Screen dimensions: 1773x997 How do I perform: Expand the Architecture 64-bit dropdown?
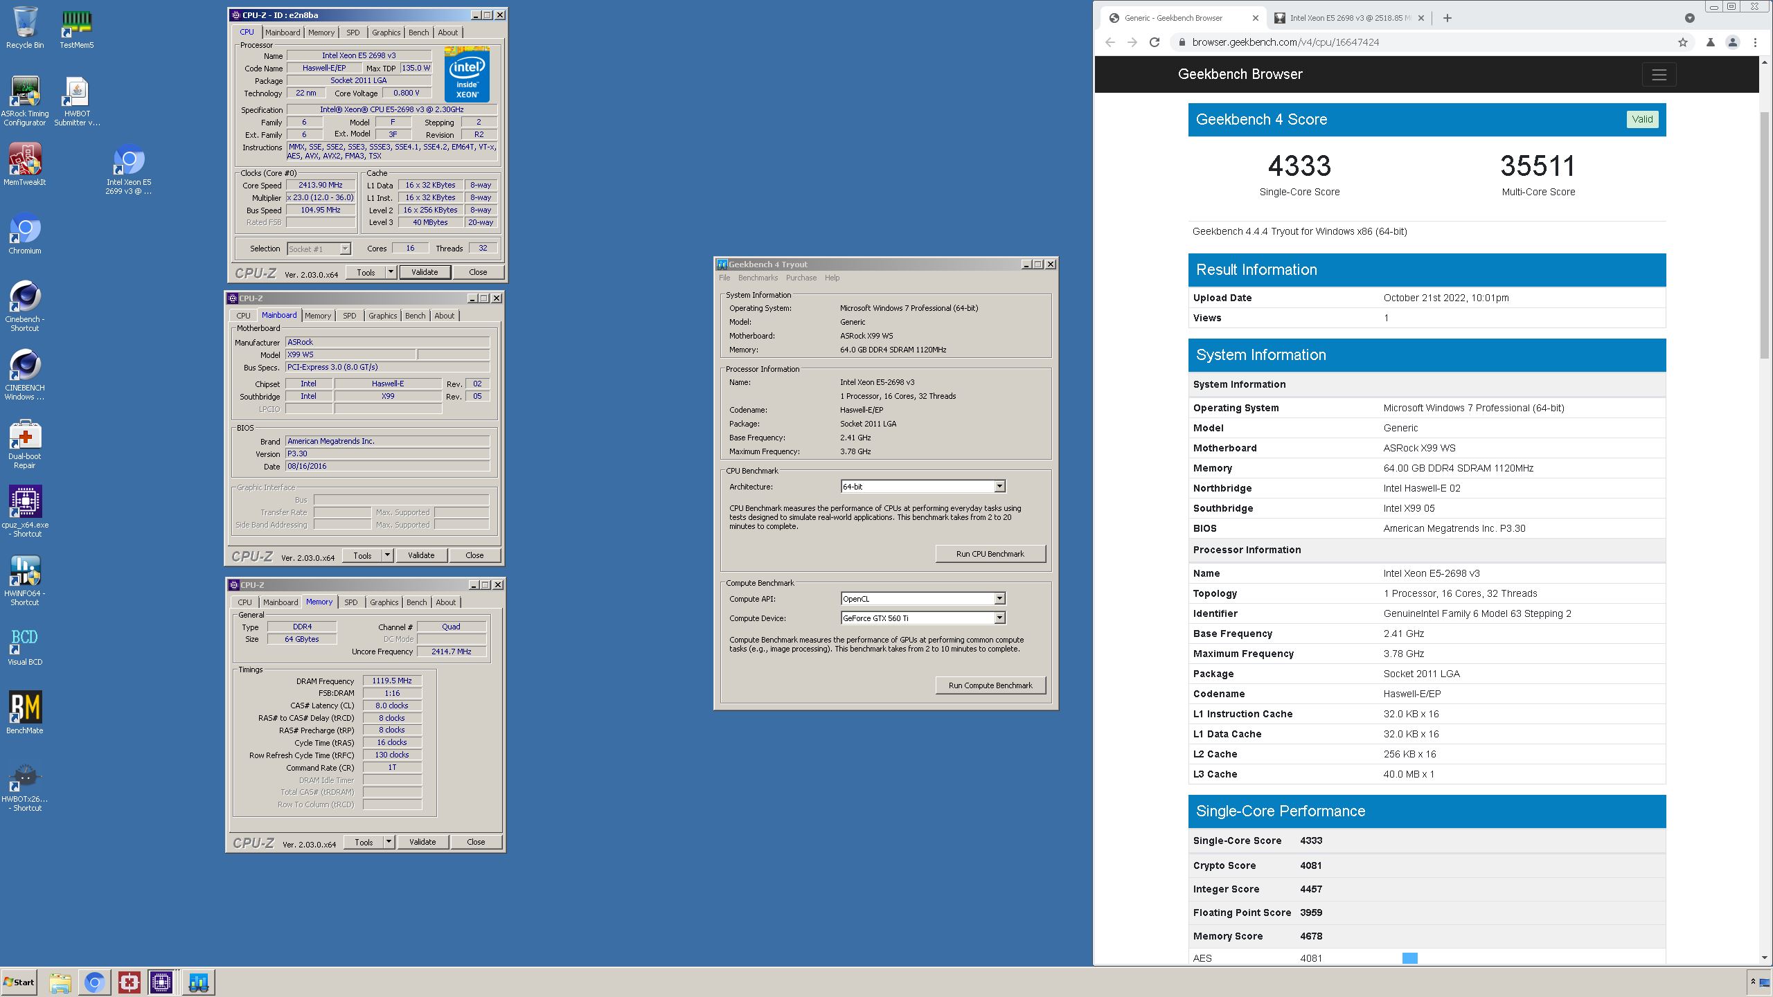click(x=999, y=487)
